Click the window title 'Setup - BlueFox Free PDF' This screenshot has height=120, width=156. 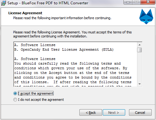(x=48, y=3)
